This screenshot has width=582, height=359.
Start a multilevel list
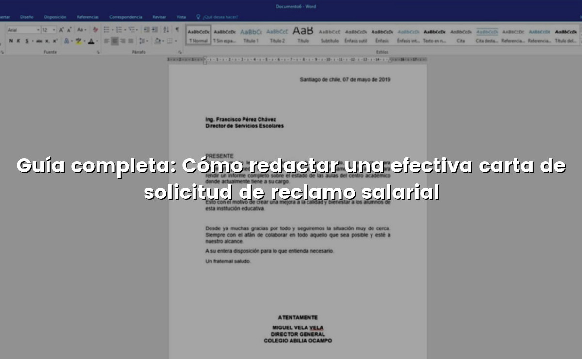coord(131,30)
